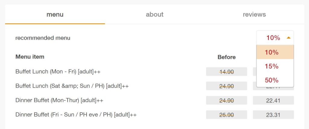309x129 pixels.
Task: Click the recommended menu heading
Action: point(43,38)
